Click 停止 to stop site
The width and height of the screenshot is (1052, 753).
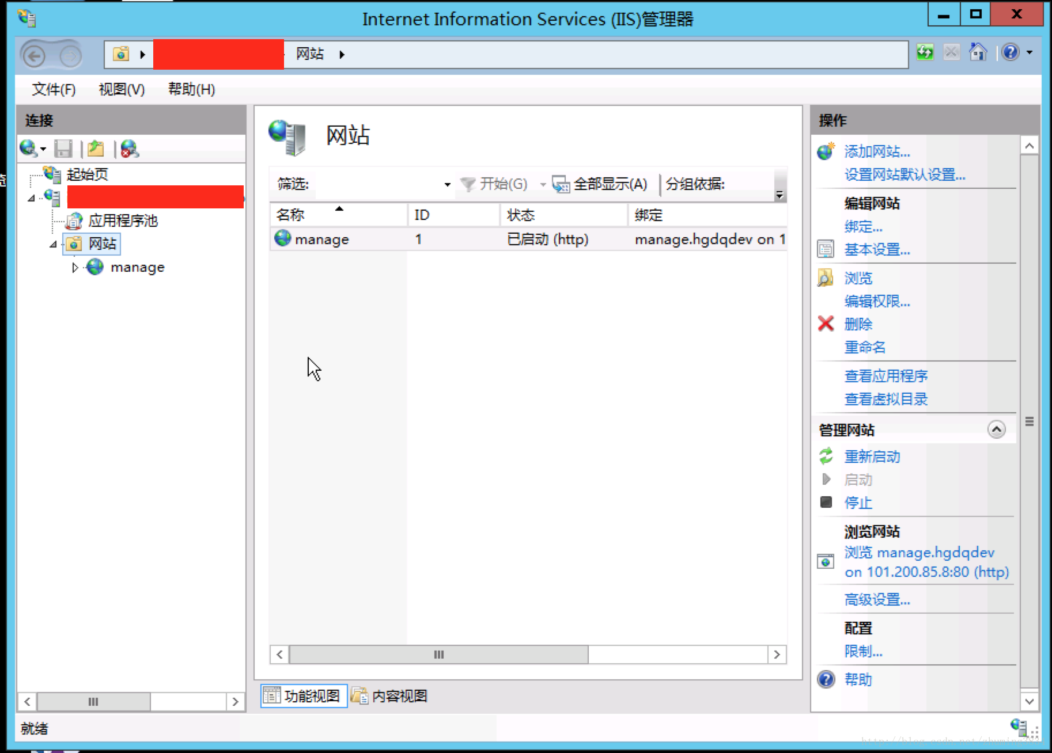858,503
